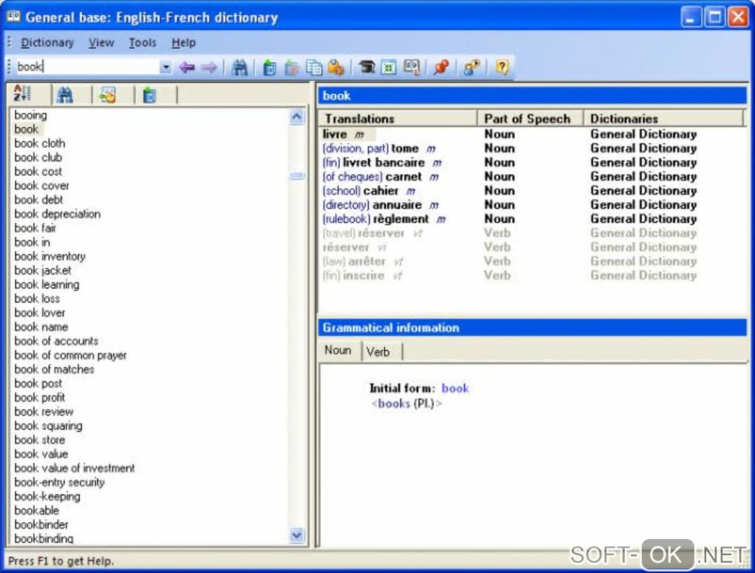Open the View menu
Screen dimensions: 755x573
tap(101, 43)
